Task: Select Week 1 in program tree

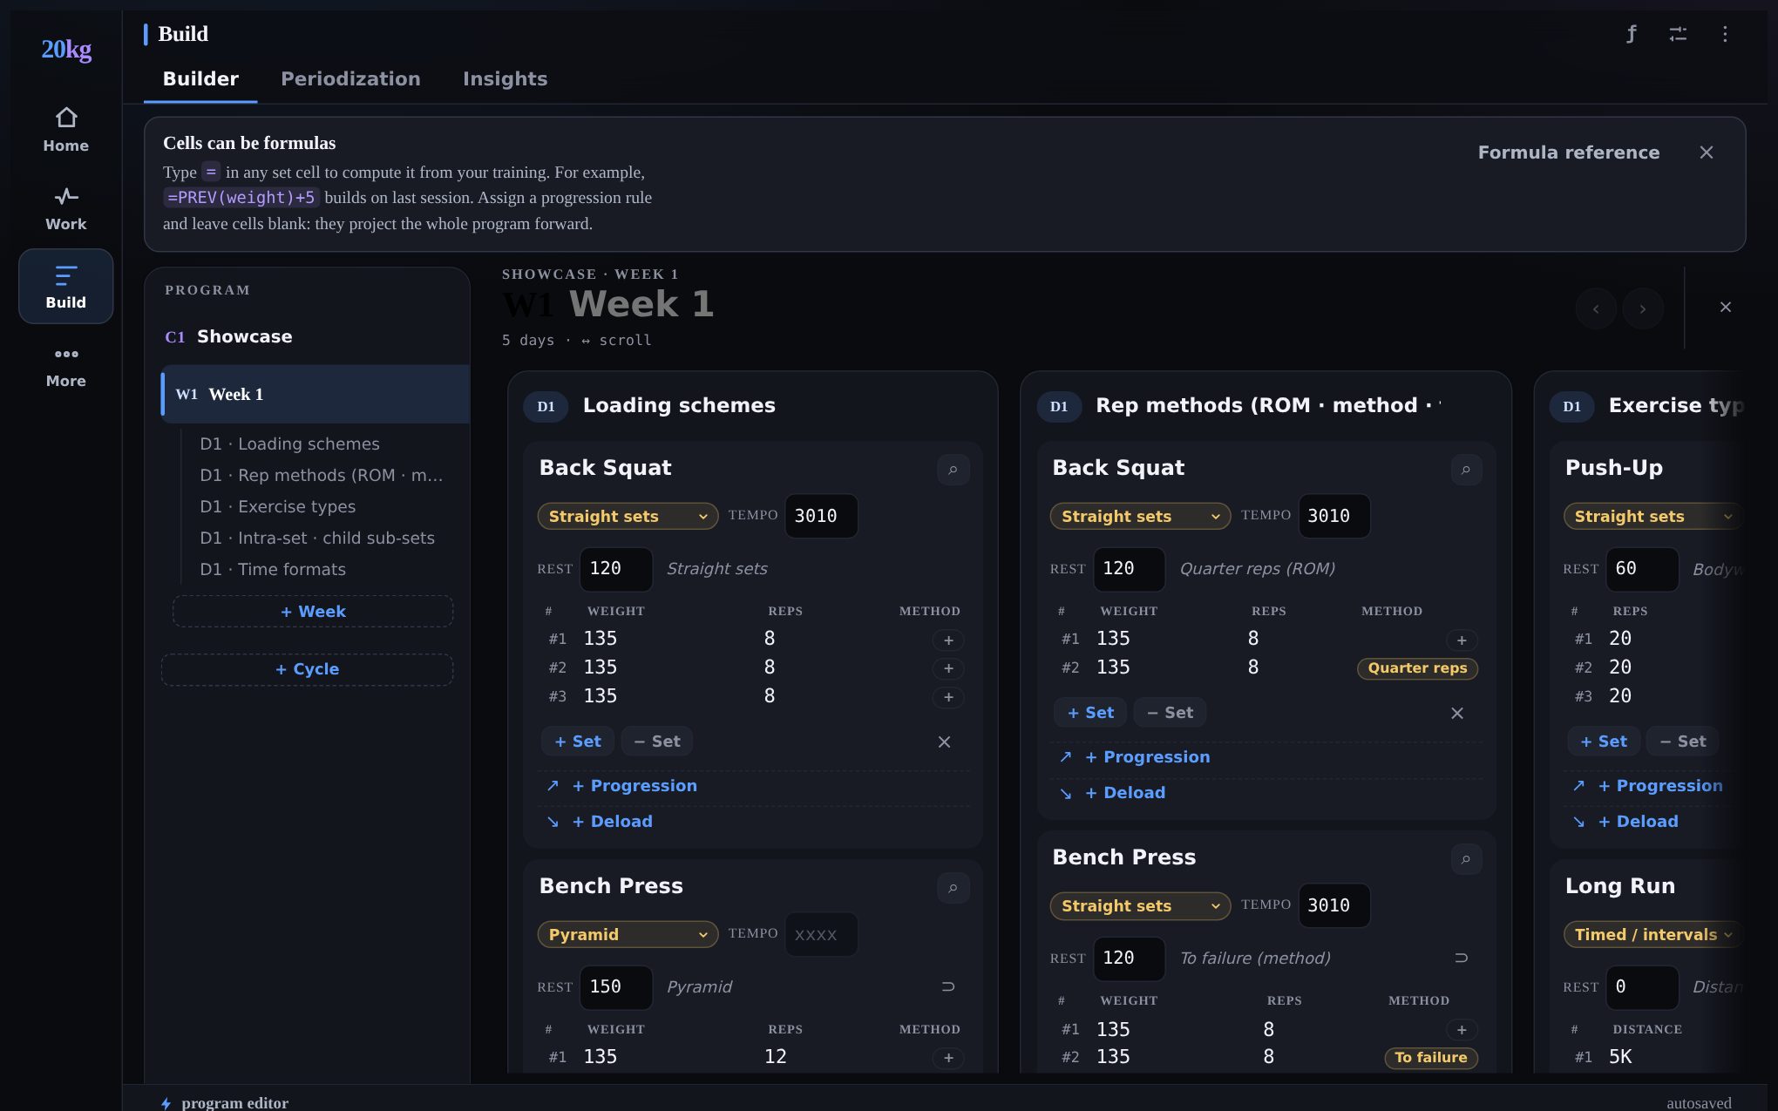Action: pyautogui.click(x=316, y=394)
